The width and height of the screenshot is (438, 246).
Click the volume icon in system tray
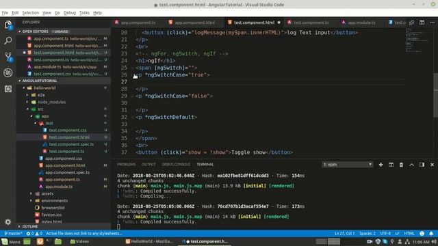pos(434,241)
